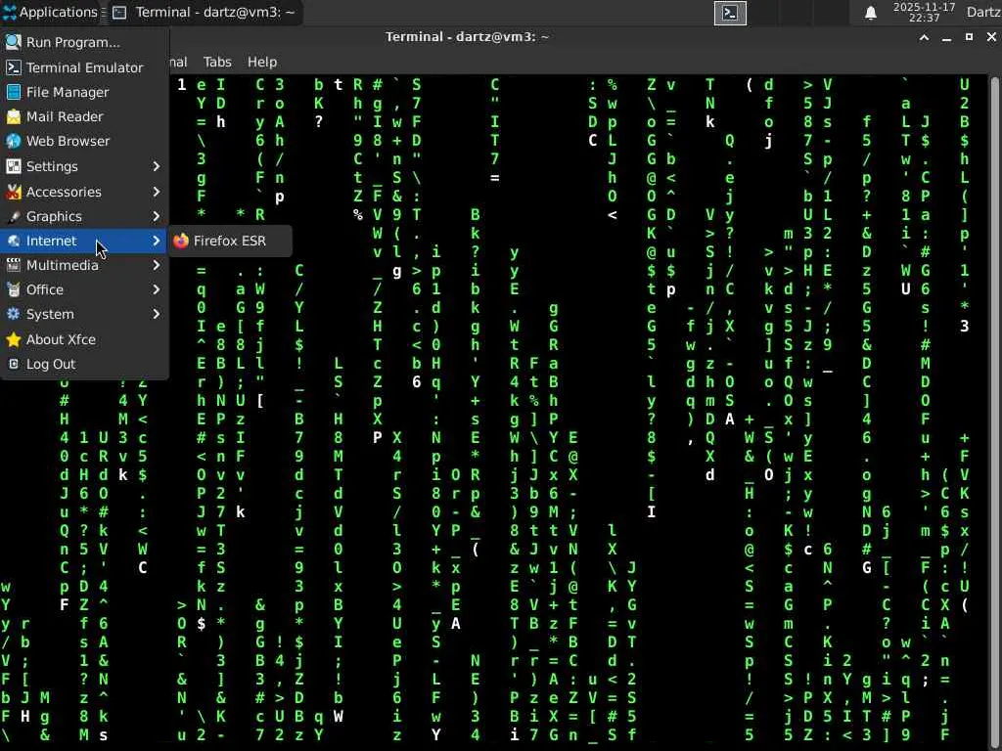Click the Dartz user name in panel
The width and height of the screenshot is (1002, 751).
pyautogui.click(x=982, y=12)
